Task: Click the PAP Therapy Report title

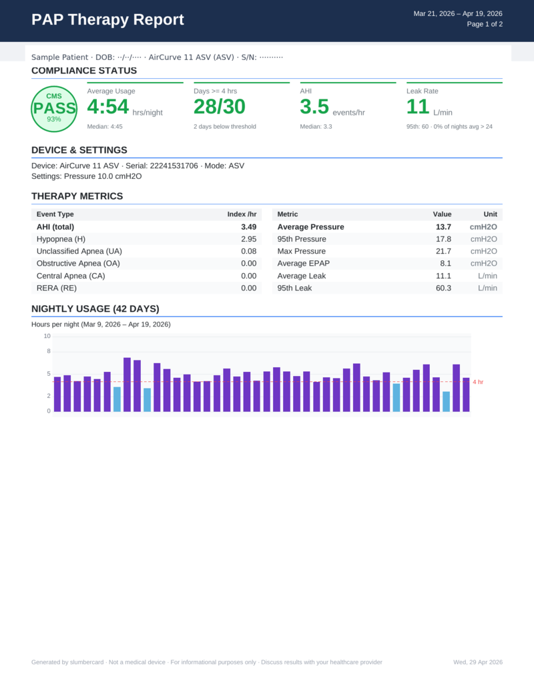Action: 107,20
